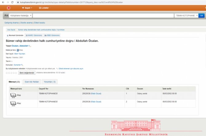Select the fifth rating star
The image size is (206, 136).
click(x=17, y=73)
